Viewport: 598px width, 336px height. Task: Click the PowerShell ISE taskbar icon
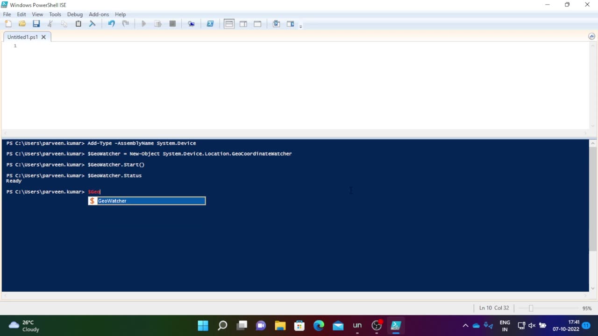tap(396, 325)
